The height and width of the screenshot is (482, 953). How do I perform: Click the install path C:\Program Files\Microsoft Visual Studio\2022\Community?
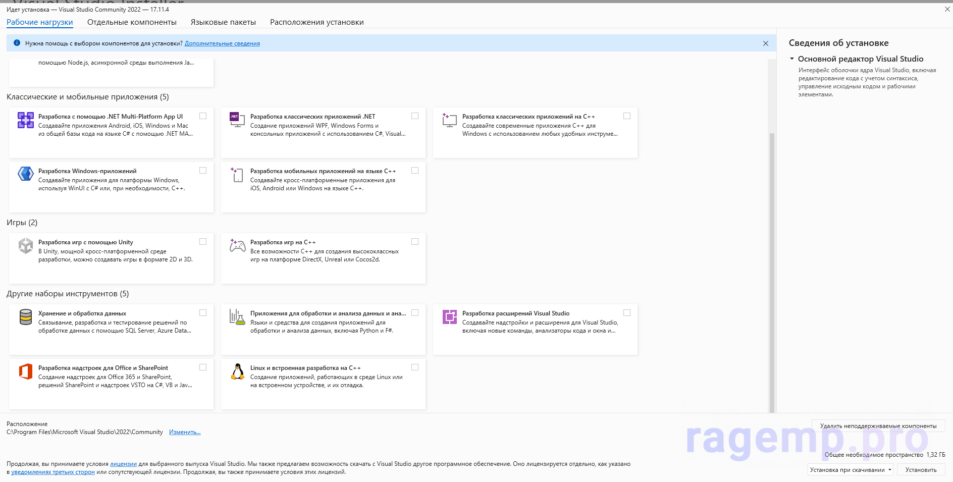[85, 432]
